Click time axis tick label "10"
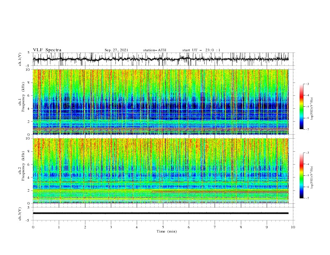The height and width of the screenshot is (255, 330). tap(293, 227)
